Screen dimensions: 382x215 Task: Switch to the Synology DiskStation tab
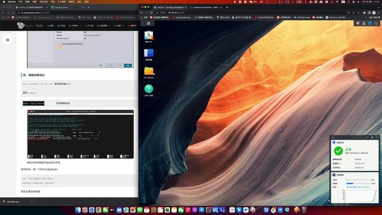coord(170,8)
